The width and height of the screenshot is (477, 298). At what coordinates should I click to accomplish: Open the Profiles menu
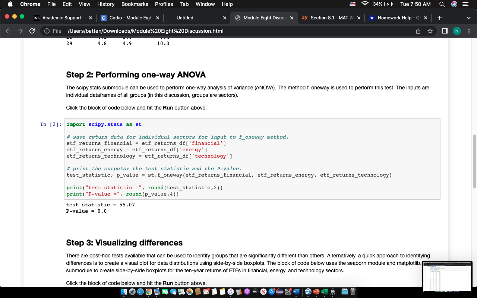point(164,4)
